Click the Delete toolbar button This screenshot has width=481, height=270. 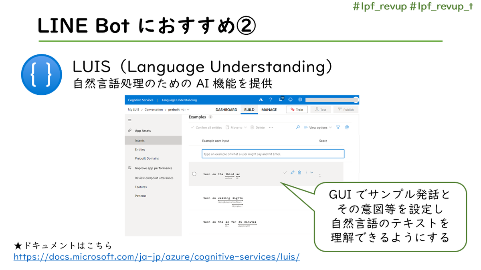point(258,128)
